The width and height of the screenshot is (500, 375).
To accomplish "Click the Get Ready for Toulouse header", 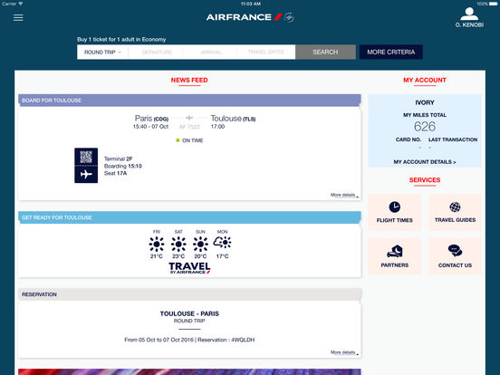I will (189, 217).
